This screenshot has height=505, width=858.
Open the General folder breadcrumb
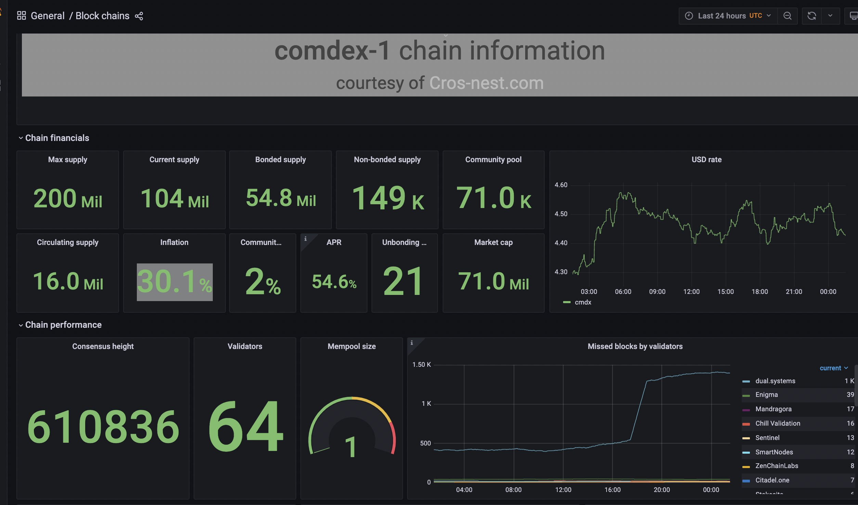[48, 16]
